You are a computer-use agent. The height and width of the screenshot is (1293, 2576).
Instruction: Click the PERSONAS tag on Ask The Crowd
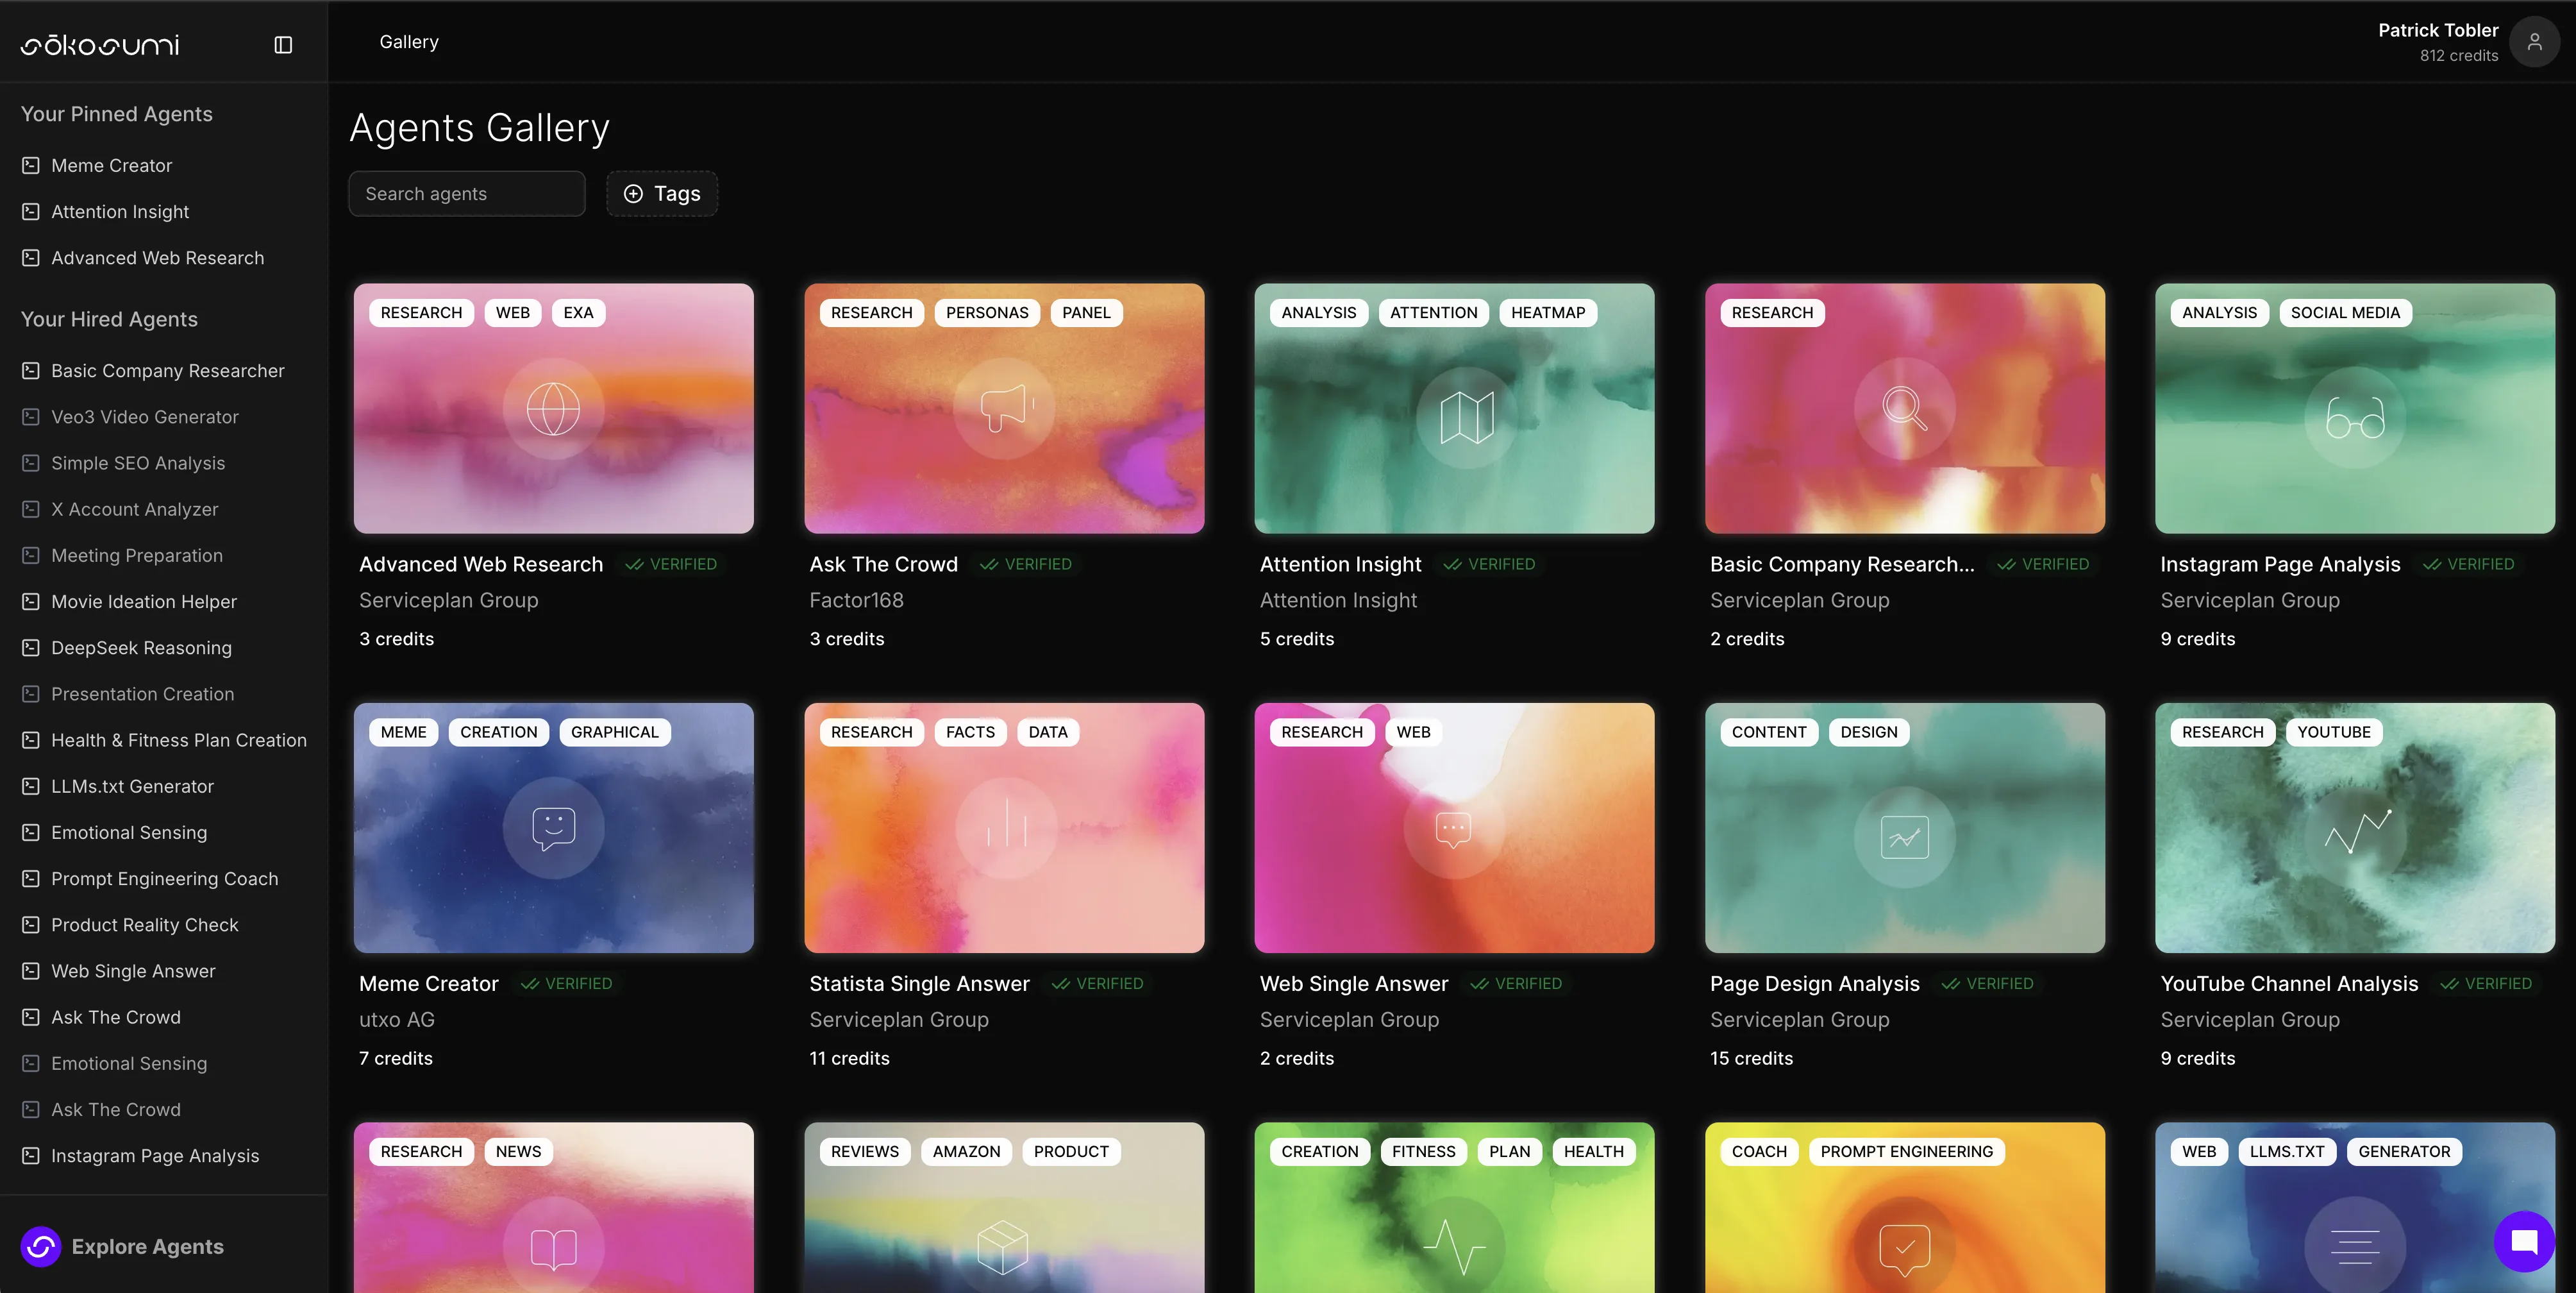tap(987, 312)
